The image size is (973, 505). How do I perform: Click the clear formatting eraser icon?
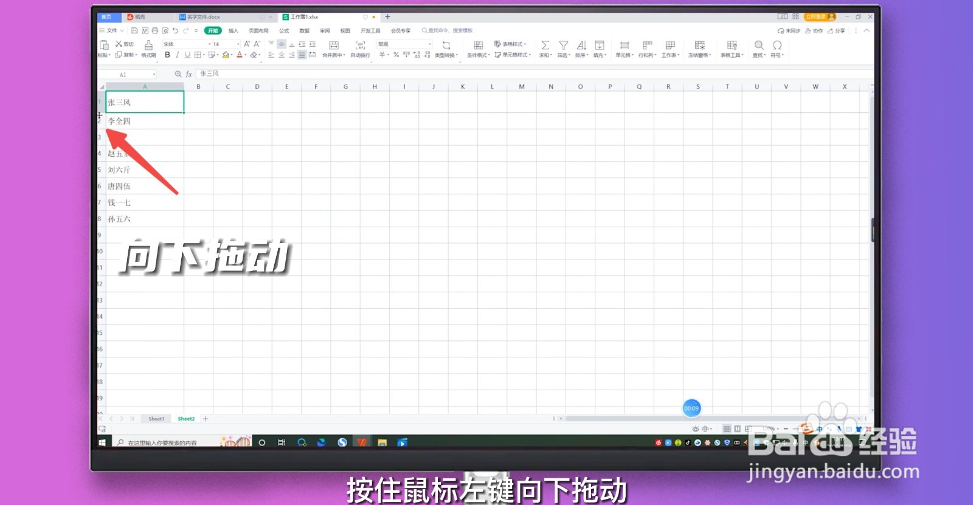[254, 55]
